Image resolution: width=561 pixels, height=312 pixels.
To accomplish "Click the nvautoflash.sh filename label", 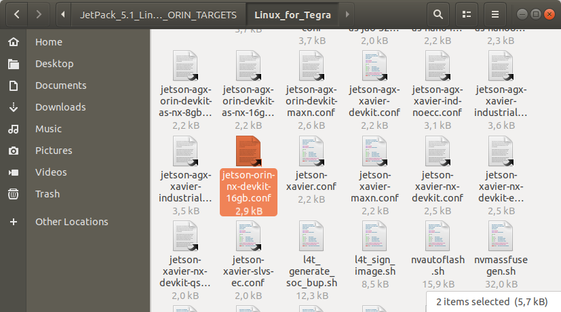I will coord(438,265).
